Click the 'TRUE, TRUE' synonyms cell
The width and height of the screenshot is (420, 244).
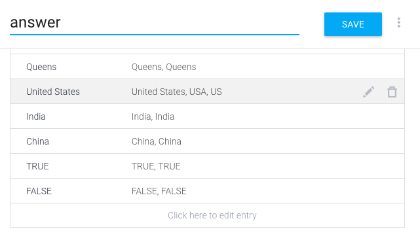point(156,166)
